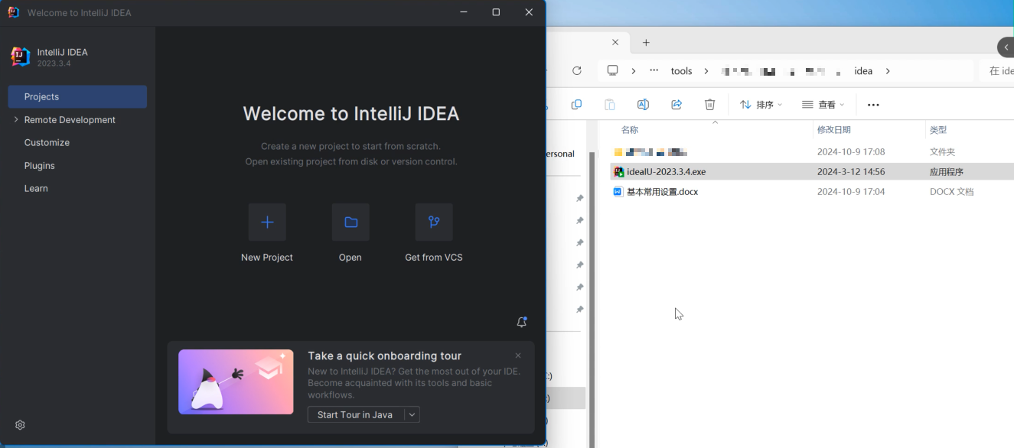Expand the chevron after the PC icon

click(x=634, y=71)
